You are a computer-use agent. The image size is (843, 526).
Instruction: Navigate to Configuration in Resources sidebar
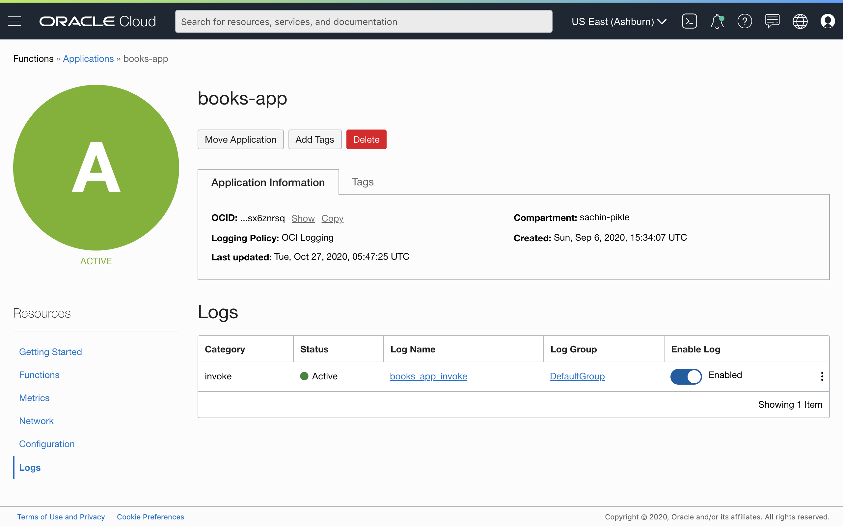click(x=47, y=444)
